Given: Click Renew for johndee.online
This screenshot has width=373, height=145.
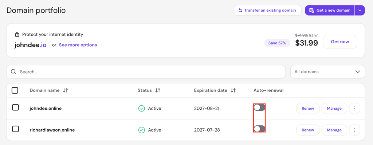Looking at the screenshot, I should click(308, 108).
